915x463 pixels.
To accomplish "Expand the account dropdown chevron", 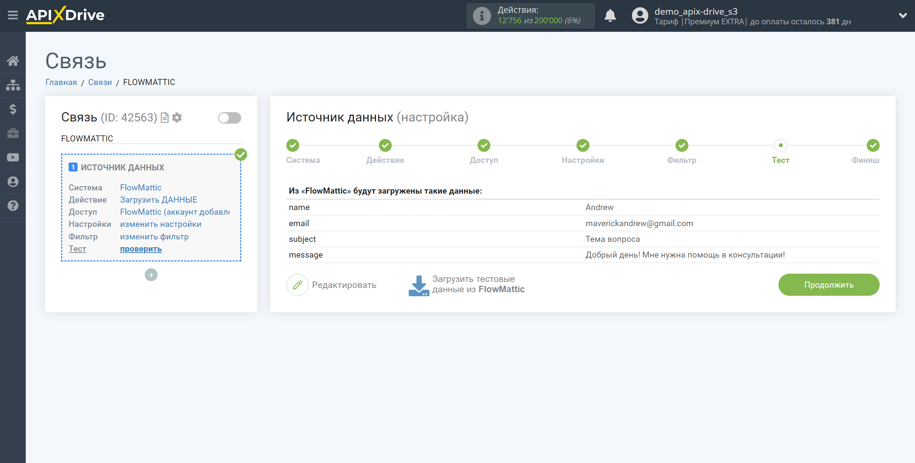I will [x=903, y=15].
